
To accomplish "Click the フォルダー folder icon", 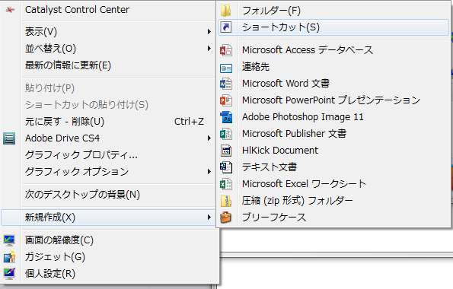I will click(226, 11).
